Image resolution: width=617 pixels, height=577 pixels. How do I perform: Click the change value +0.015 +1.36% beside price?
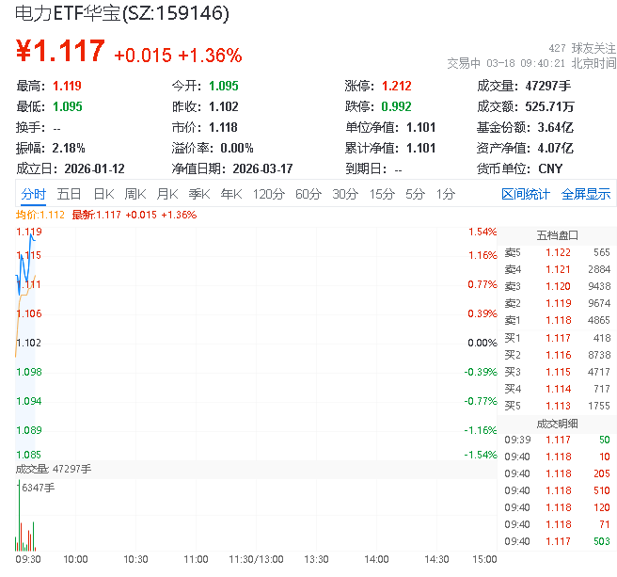click(178, 56)
